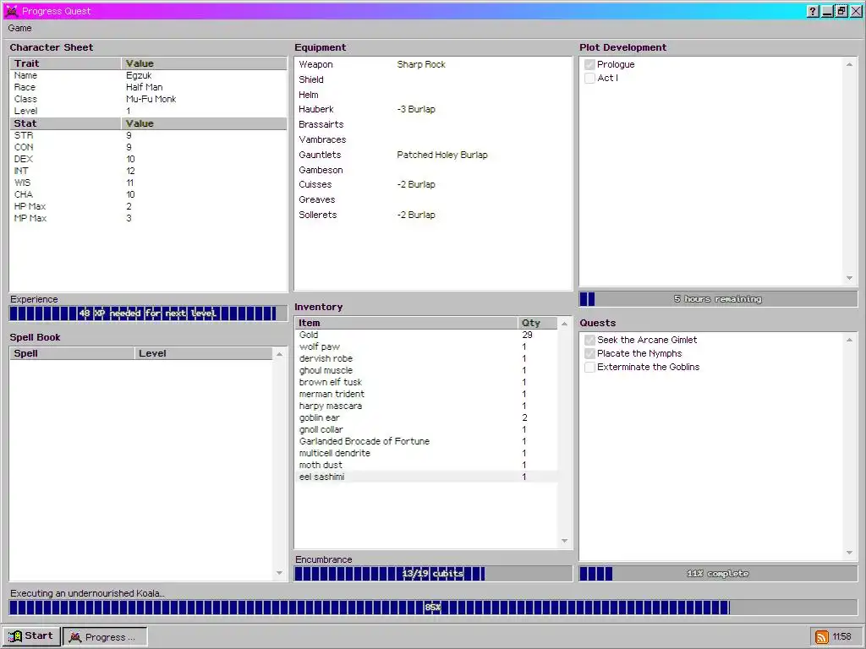This screenshot has width=866, height=649.
Task: Click the Plot Development scroll up arrow
Action: point(849,64)
